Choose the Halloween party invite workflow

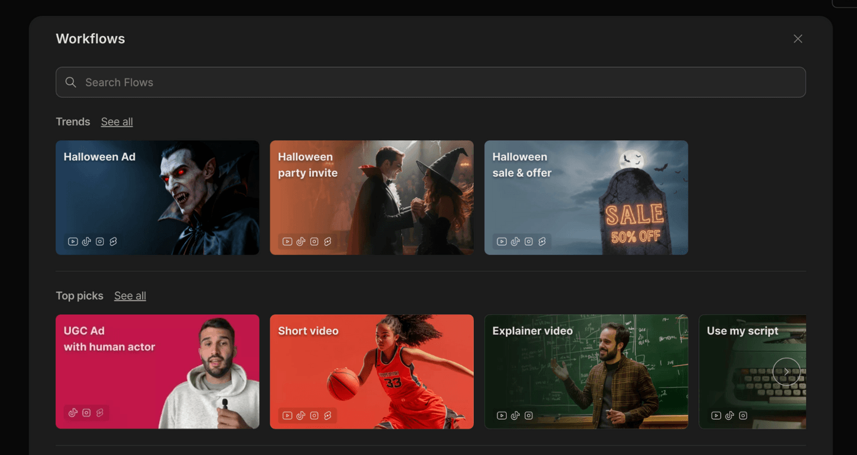coord(372,198)
